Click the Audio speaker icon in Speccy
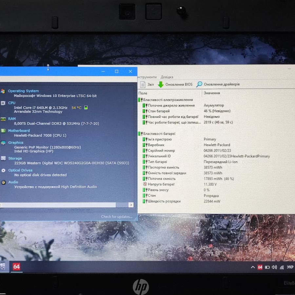This screenshot has height=295, width=295. click(3, 182)
